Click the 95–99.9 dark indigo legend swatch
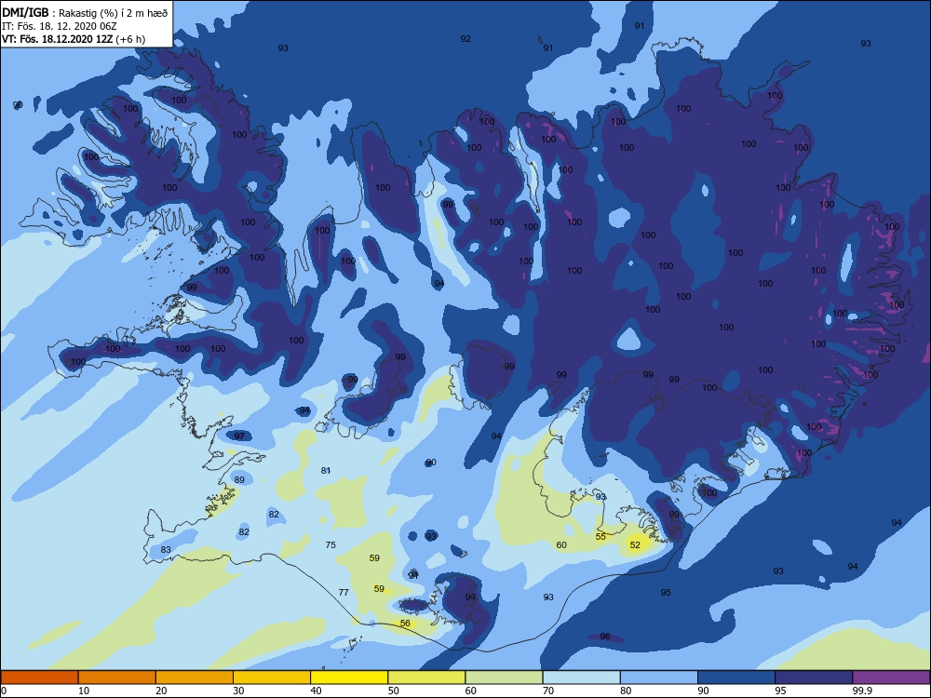This screenshot has width=931, height=698. pyautogui.click(x=814, y=678)
